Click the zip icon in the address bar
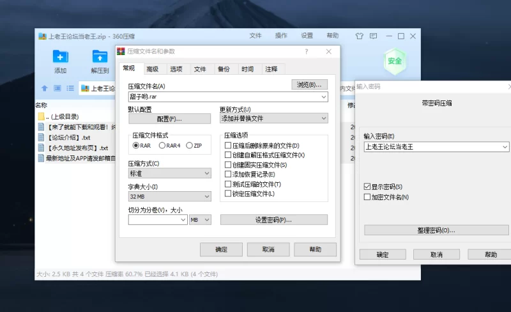 pyautogui.click(x=85, y=88)
